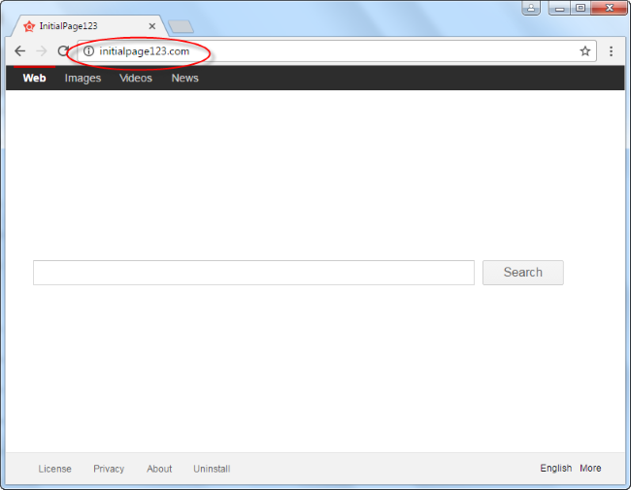The width and height of the screenshot is (631, 490).
Task: Open the License footer link
Action: (x=54, y=469)
